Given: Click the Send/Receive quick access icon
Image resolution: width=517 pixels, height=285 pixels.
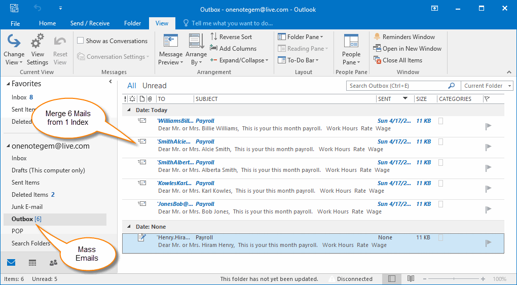Looking at the screenshot, I should pos(14,9).
